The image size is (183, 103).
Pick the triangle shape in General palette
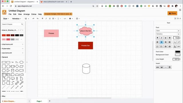click(8, 71)
